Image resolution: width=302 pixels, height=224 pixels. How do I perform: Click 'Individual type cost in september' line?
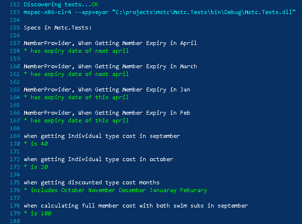coord(101,136)
